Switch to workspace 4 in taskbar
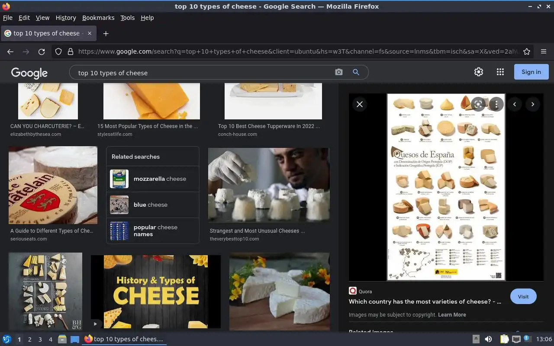 pos(50,340)
